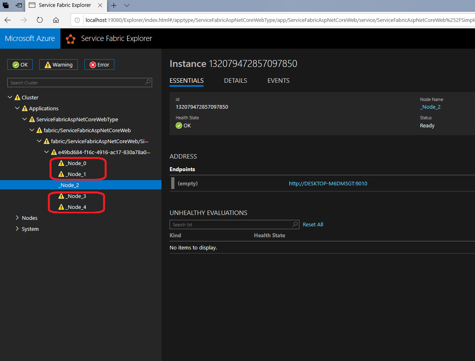Click the green OK health state icon
The image size is (475, 361).
pos(179,125)
